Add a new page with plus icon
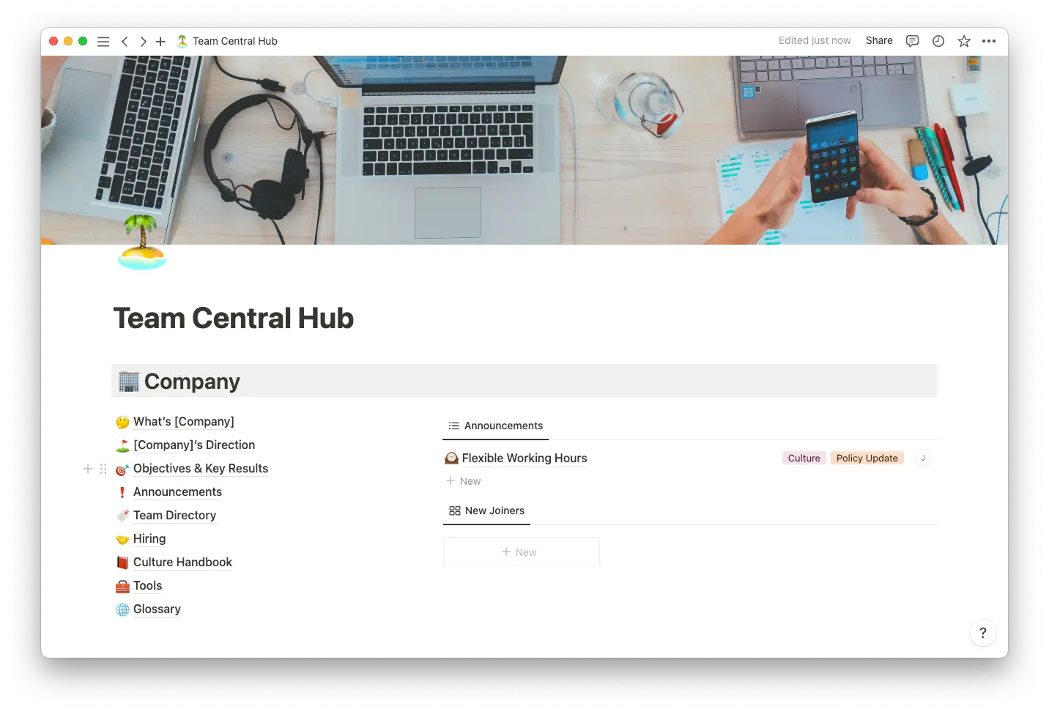This screenshot has width=1049, height=712. [x=160, y=42]
